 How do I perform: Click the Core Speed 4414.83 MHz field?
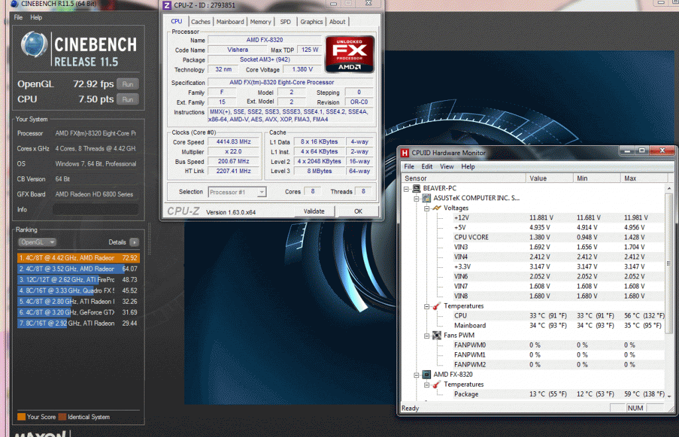point(234,142)
